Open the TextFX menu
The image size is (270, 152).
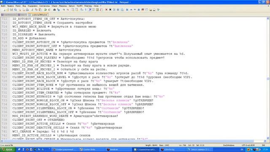(79, 6)
